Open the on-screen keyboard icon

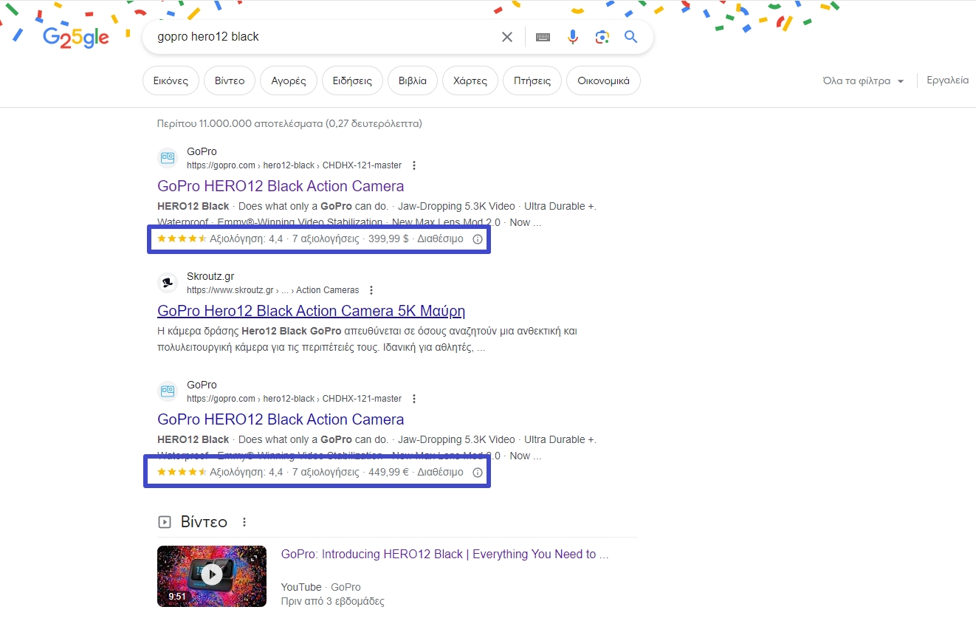click(x=543, y=36)
